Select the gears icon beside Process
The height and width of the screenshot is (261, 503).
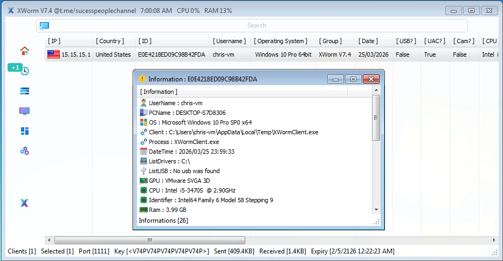click(x=143, y=142)
